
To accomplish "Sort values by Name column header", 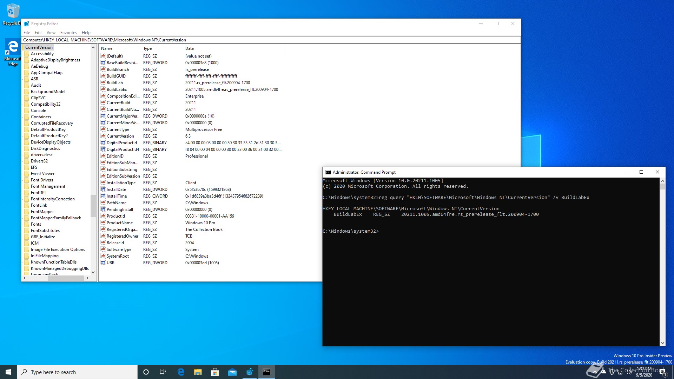I will pyautogui.click(x=120, y=48).
